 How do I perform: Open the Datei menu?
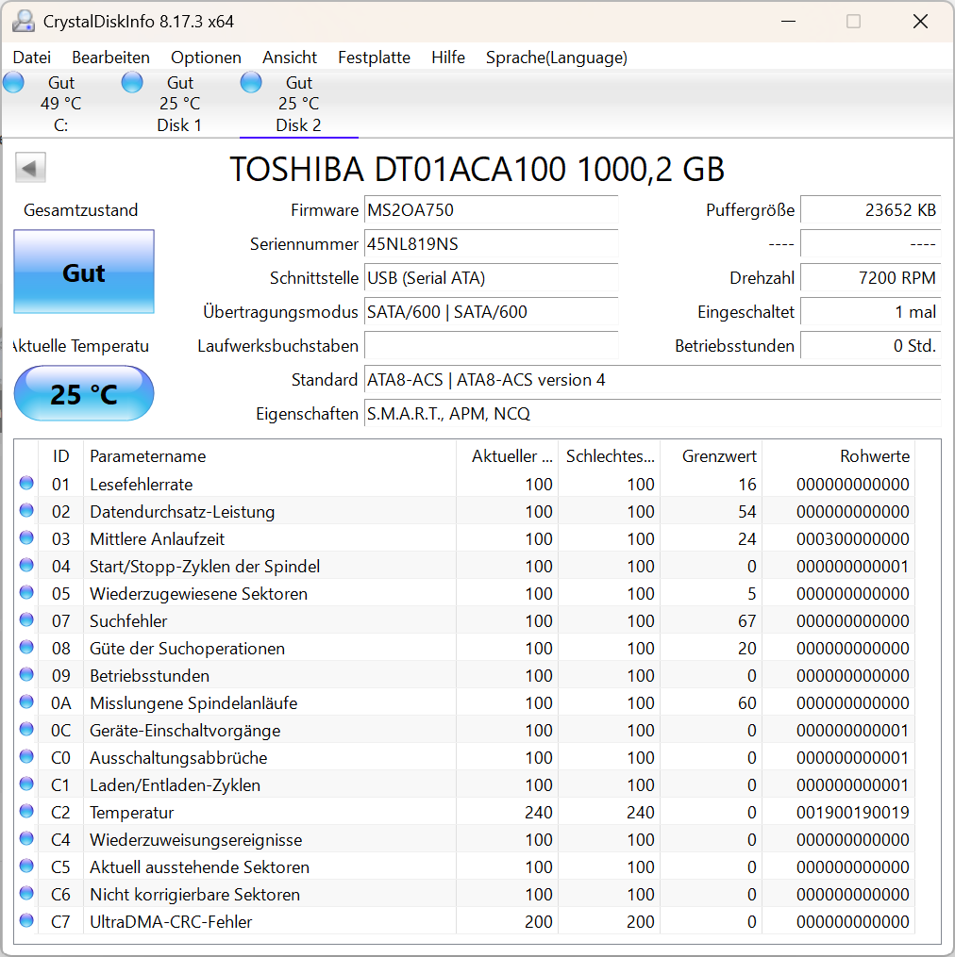point(32,58)
